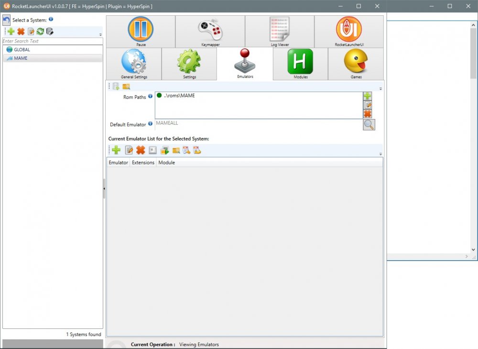This screenshot has height=349, width=478.
Task: Click red X in systems toolbar
Action: click(21, 32)
